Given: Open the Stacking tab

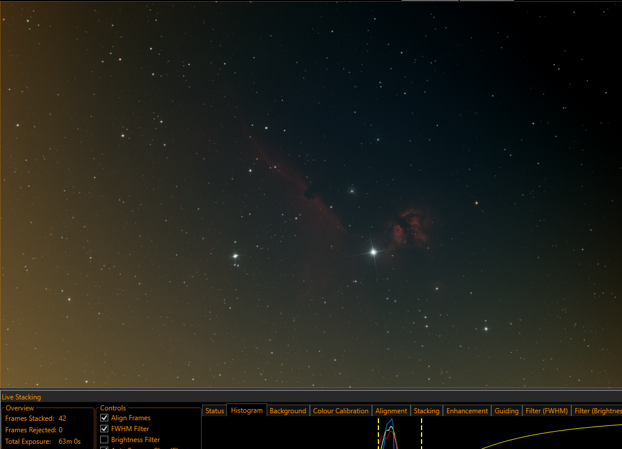Looking at the screenshot, I should (x=426, y=411).
